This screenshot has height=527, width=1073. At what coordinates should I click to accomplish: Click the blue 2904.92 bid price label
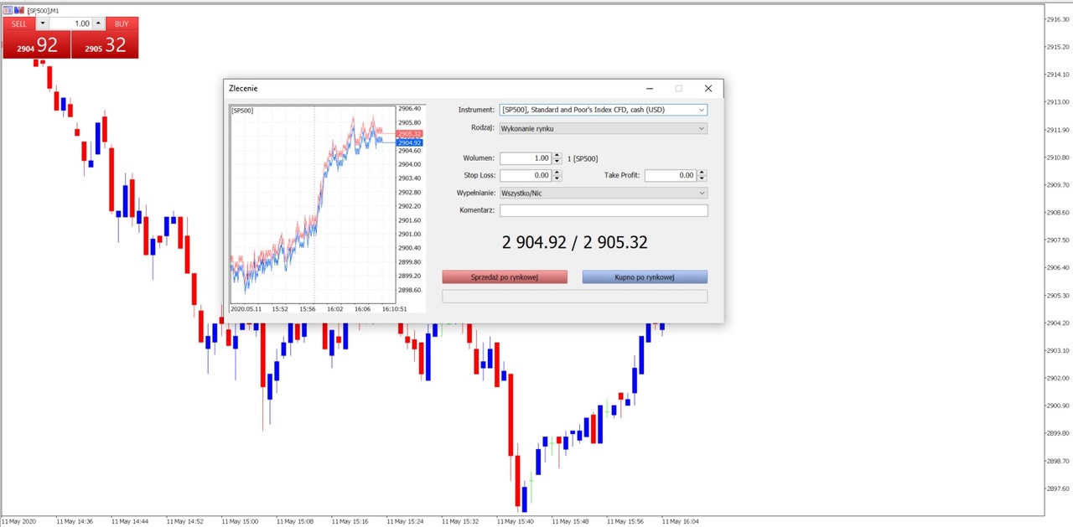coord(410,143)
